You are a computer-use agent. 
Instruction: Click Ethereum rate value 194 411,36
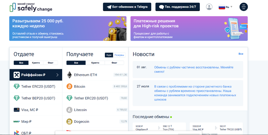point(121,75)
